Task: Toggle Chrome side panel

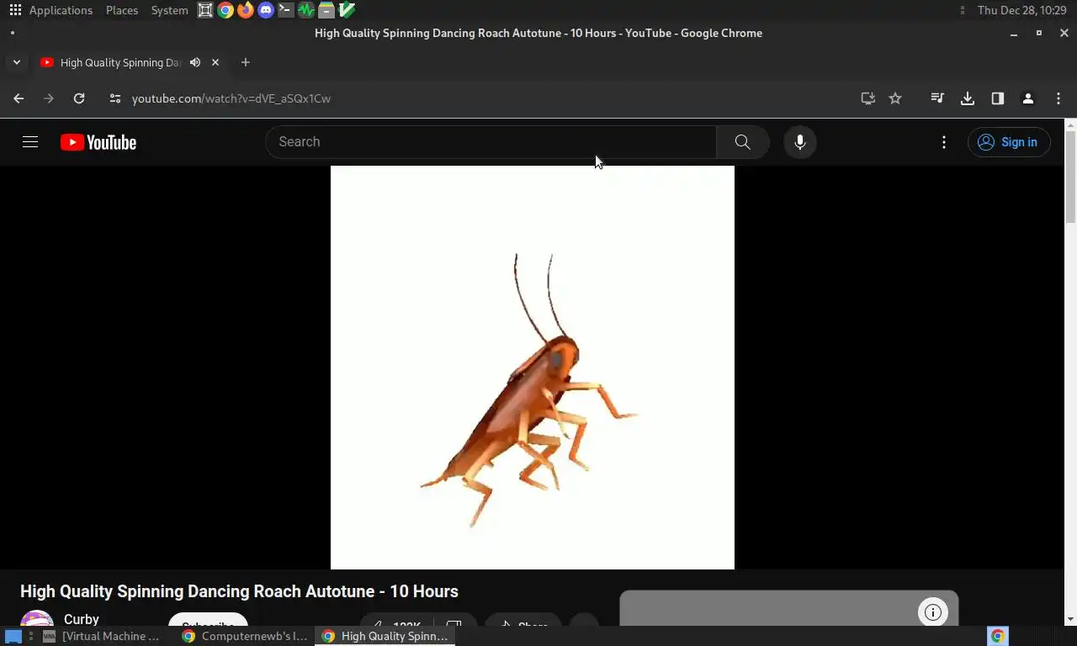Action: (998, 98)
